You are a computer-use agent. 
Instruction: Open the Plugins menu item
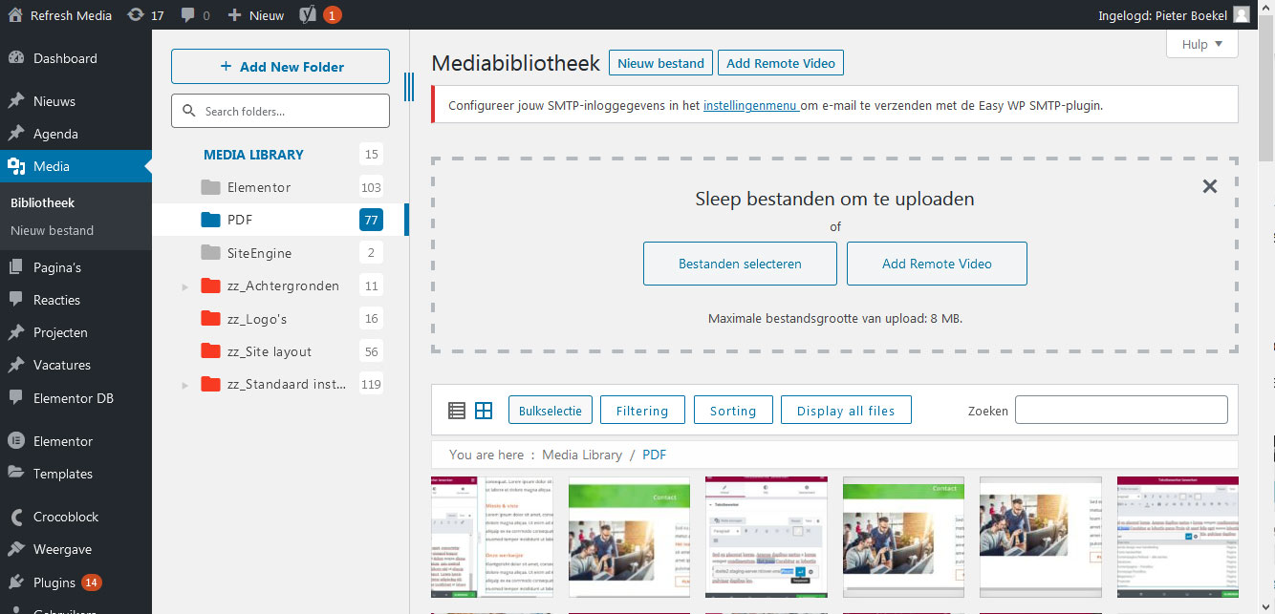(x=54, y=582)
